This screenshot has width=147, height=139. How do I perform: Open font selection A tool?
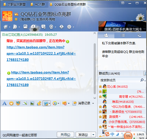coord(5,103)
